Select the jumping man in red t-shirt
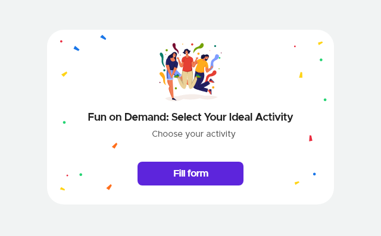This screenshot has width=381, height=236. pos(187,68)
